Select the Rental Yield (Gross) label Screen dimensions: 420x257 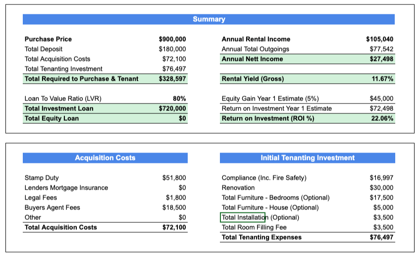[x=253, y=79]
